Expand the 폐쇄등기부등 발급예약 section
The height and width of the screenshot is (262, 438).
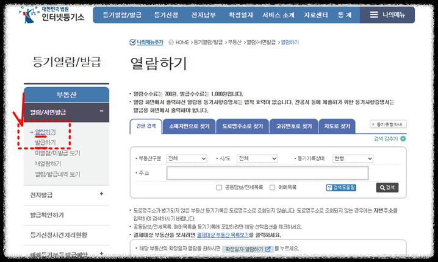point(101,253)
